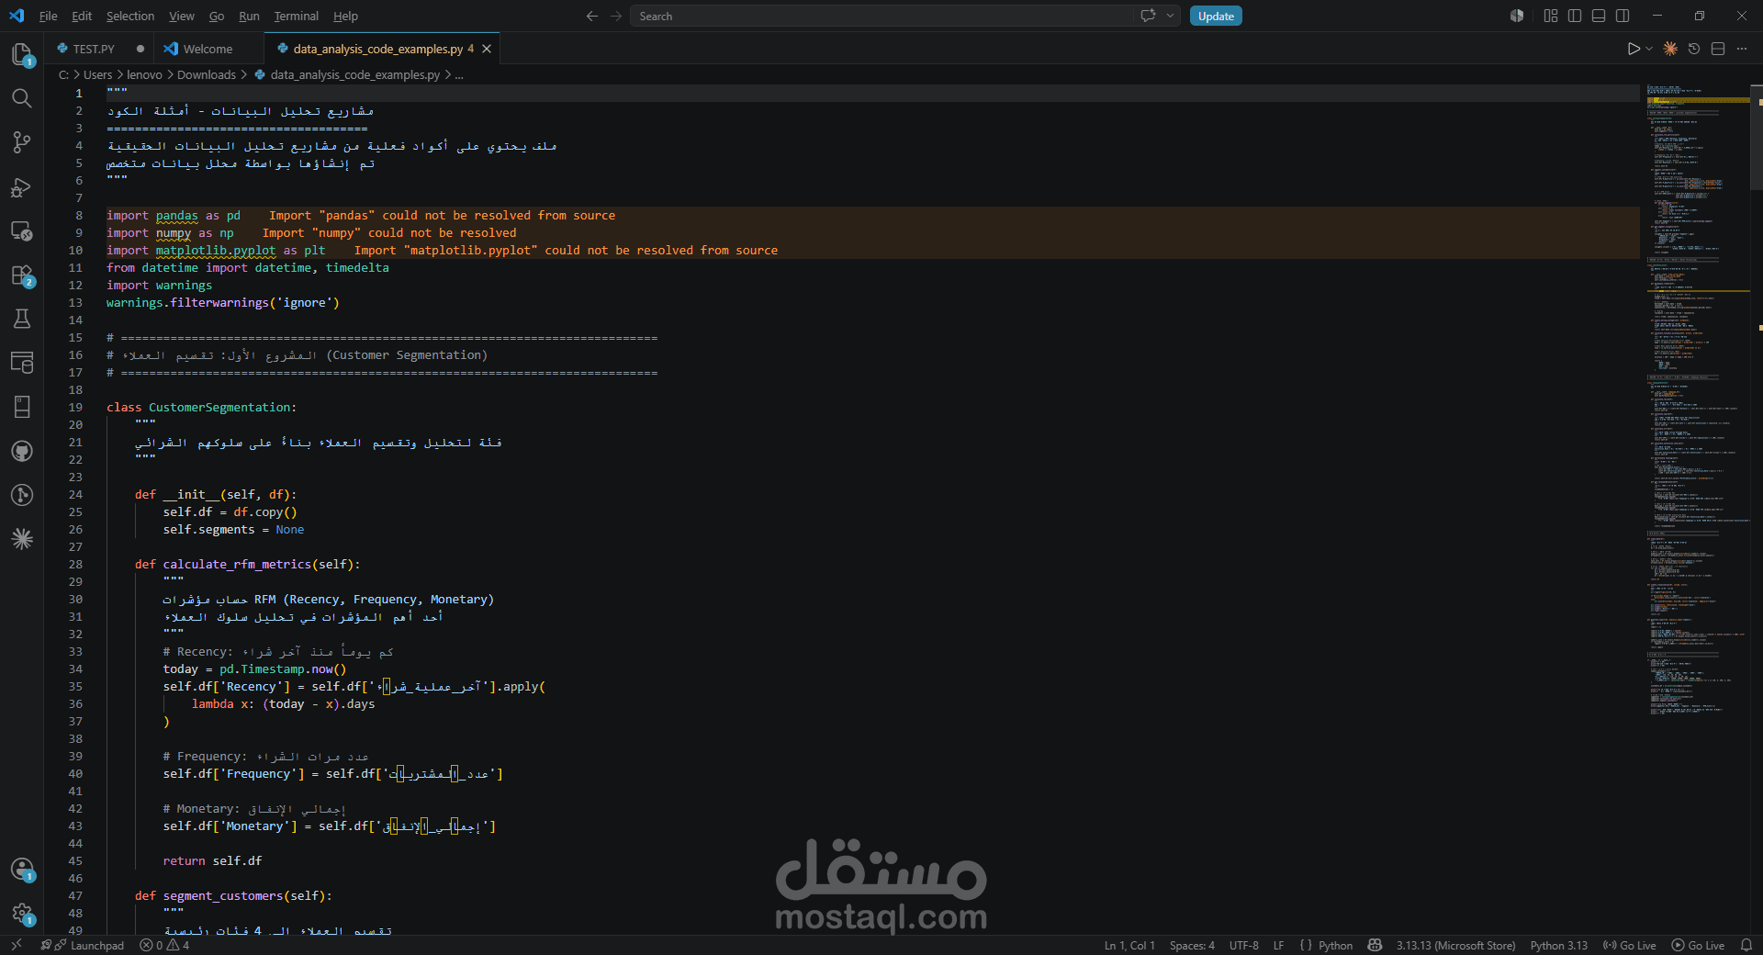Screen dimensions: 1763x955
Task: Open the View menu
Action: (x=182, y=16)
